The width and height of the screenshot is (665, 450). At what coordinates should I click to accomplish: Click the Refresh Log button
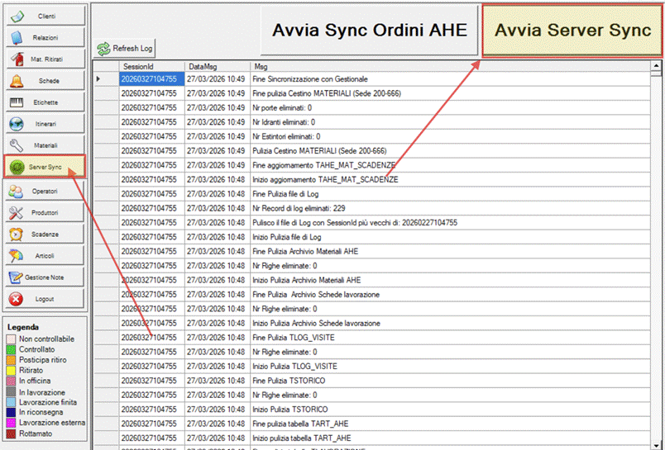pyautogui.click(x=125, y=49)
